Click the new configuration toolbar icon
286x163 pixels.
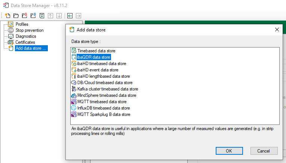tap(7, 16)
